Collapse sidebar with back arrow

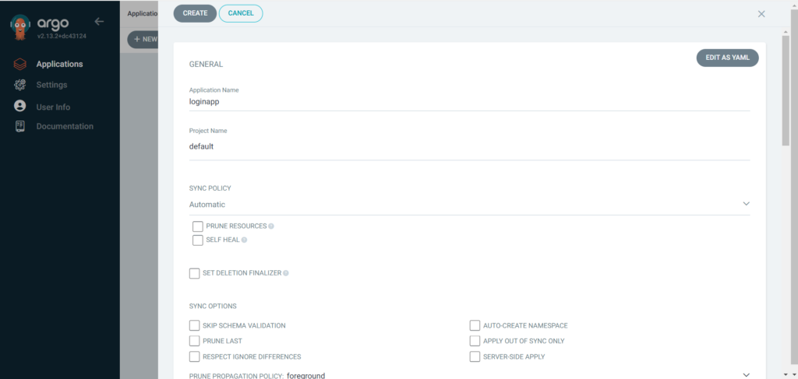[x=99, y=21]
